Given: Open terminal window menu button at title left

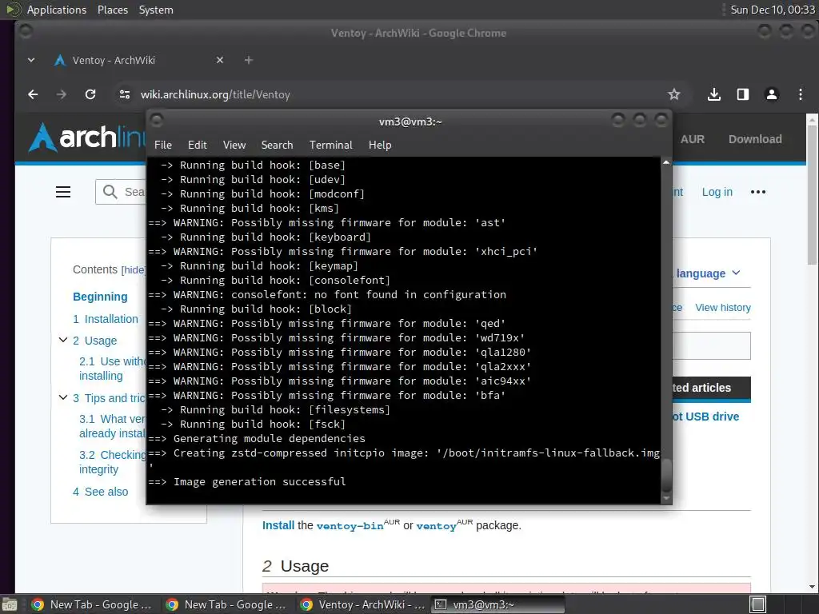Looking at the screenshot, I should (157, 122).
